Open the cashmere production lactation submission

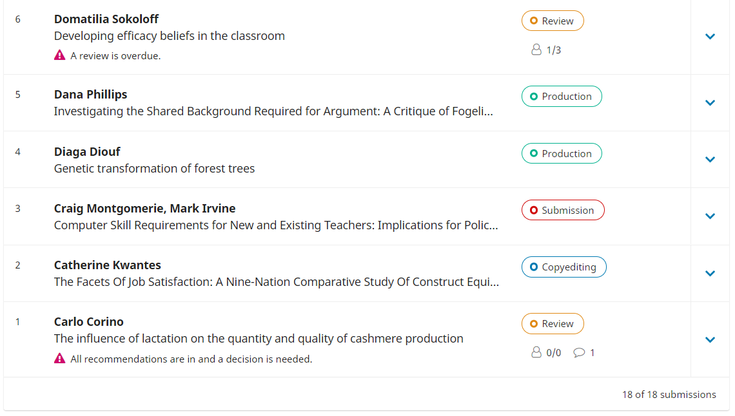pyautogui.click(x=259, y=339)
